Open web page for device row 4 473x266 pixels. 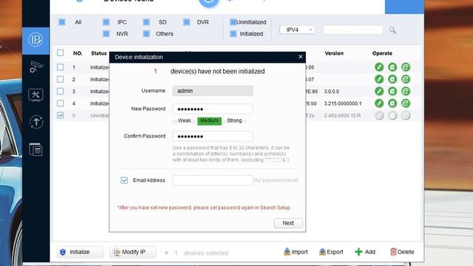(x=406, y=103)
